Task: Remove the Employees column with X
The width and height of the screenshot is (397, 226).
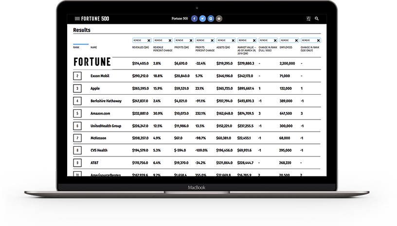Action: (x=296, y=40)
